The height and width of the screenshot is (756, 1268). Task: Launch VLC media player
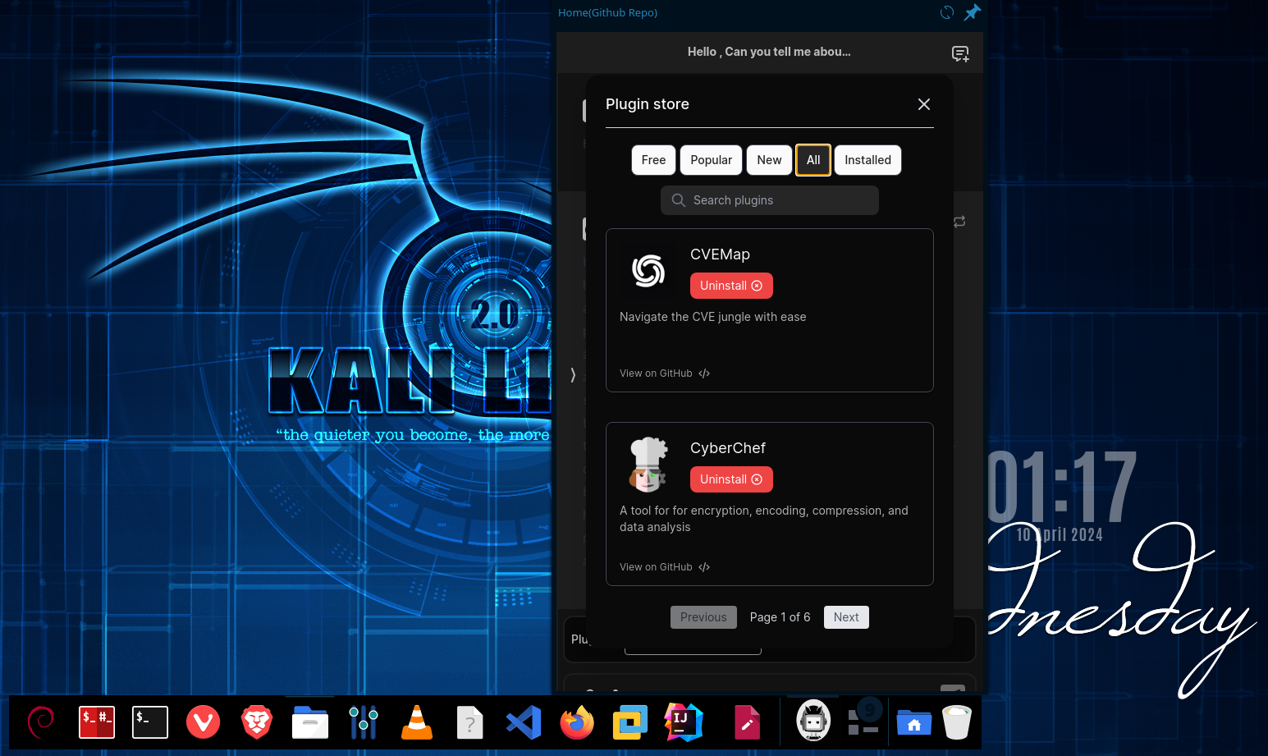coord(417,722)
